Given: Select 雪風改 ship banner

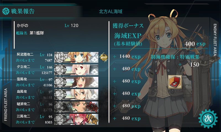Looking at the screenshot, I should point(76,82).
